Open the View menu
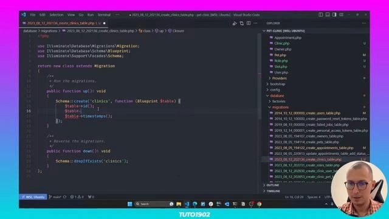This screenshot has height=219, width=389. (x=71, y=15)
